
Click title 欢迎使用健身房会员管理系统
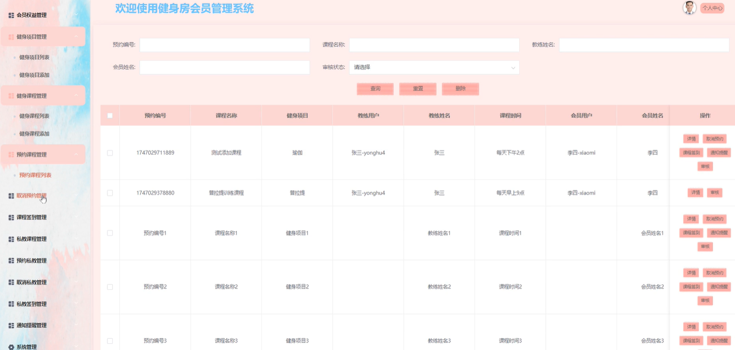[184, 9]
